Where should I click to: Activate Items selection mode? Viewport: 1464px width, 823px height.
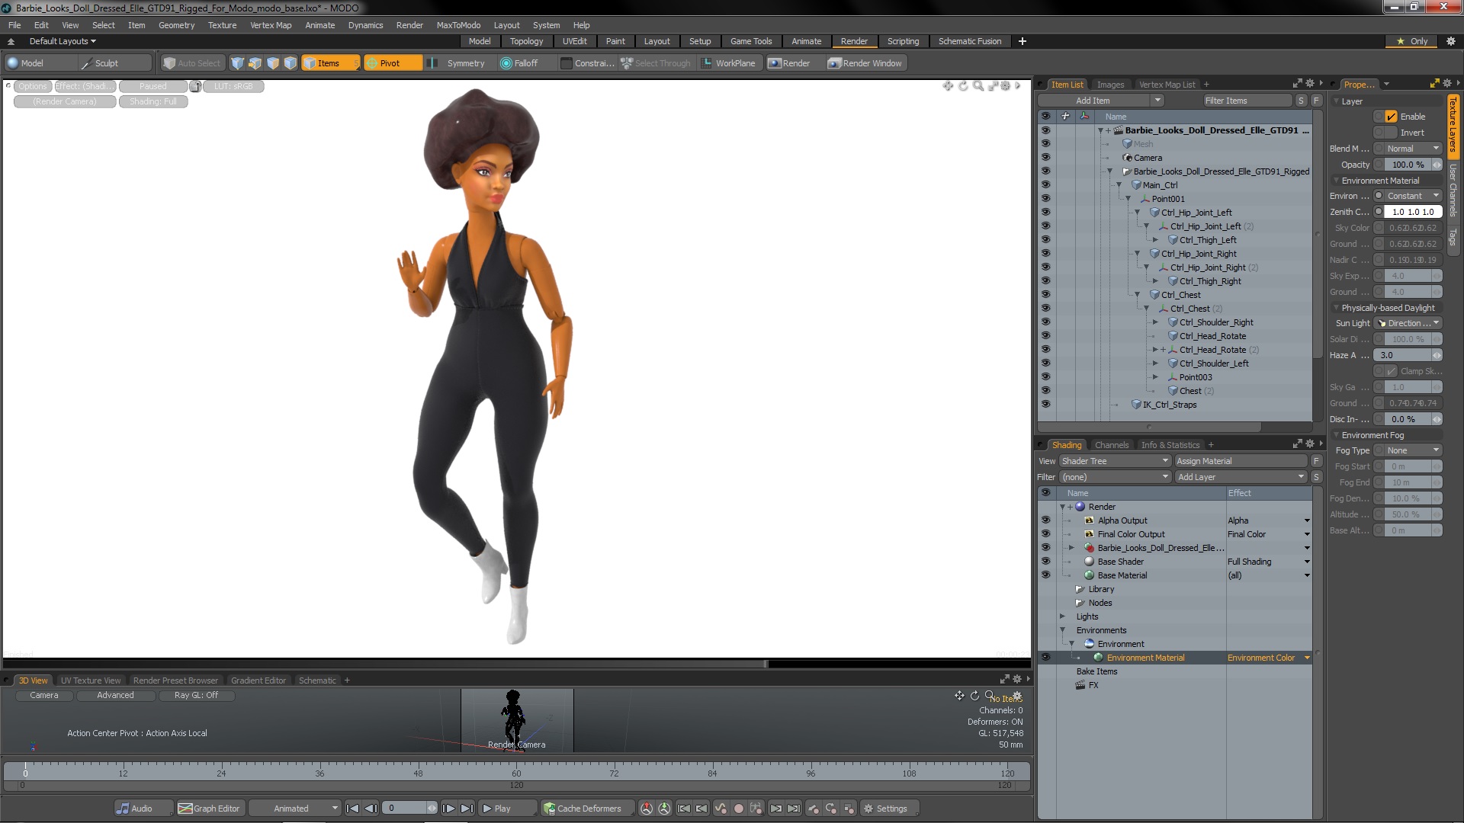tap(329, 63)
